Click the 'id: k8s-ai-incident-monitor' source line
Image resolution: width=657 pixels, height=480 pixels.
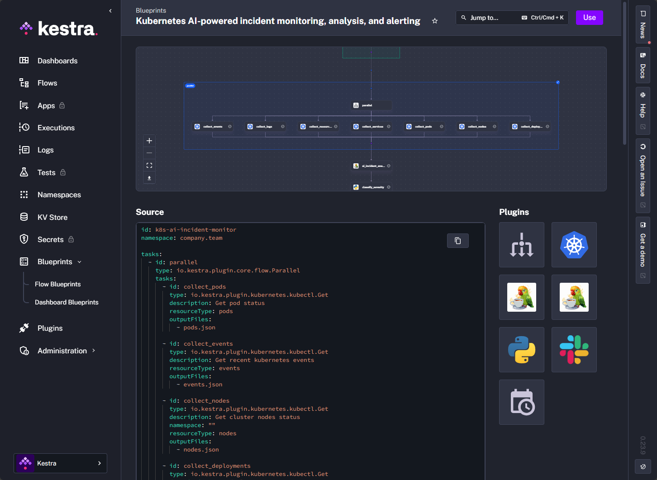coord(189,230)
